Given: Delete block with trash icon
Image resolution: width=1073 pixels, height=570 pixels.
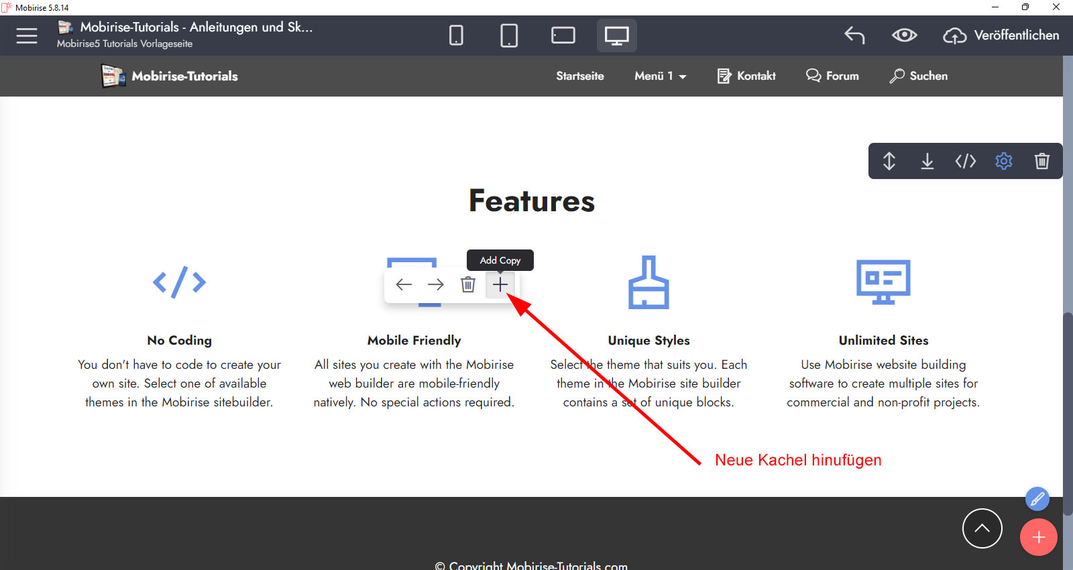Looking at the screenshot, I should [1041, 161].
